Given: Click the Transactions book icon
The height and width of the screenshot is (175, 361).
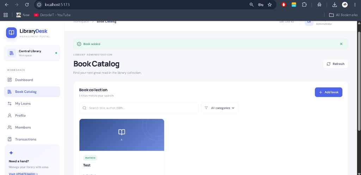Looking at the screenshot, I should click(x=10, y=139).
